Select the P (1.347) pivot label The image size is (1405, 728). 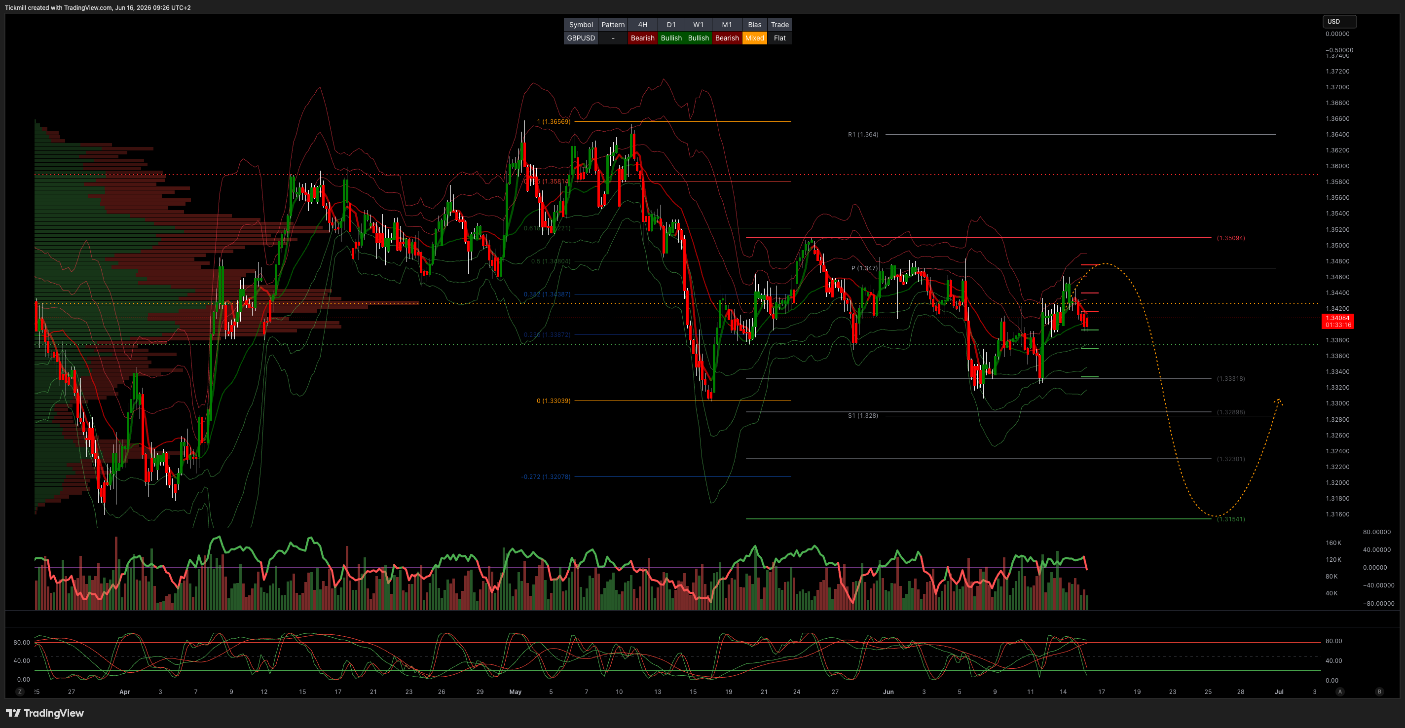pos(864,268)
